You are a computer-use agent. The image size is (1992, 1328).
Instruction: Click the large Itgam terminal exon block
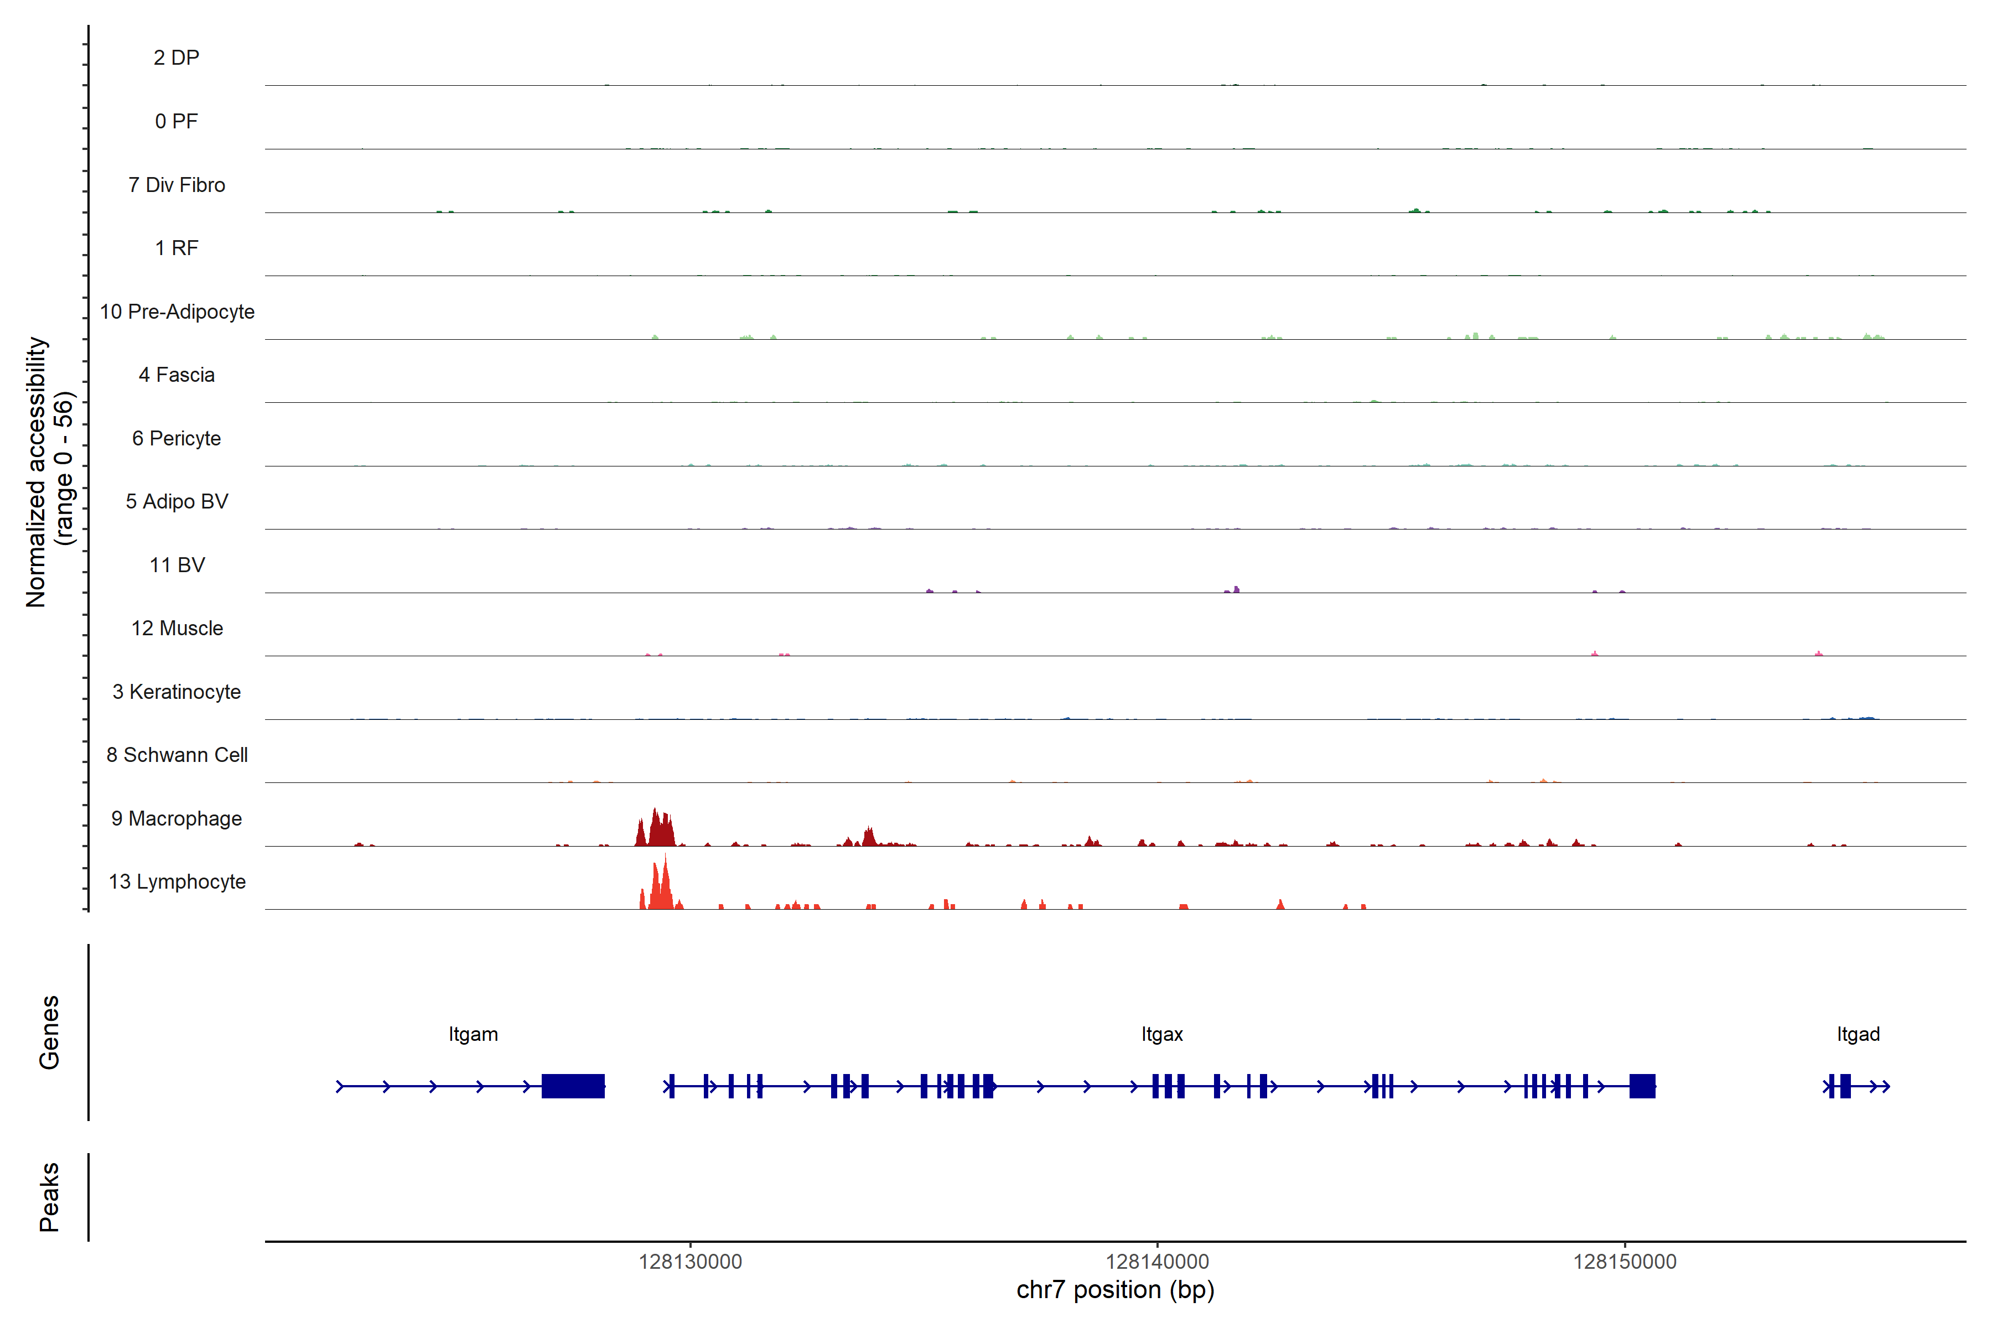click(573, 1086)
